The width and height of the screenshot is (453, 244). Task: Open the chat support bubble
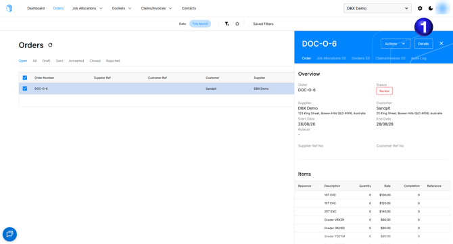point(9,234)
